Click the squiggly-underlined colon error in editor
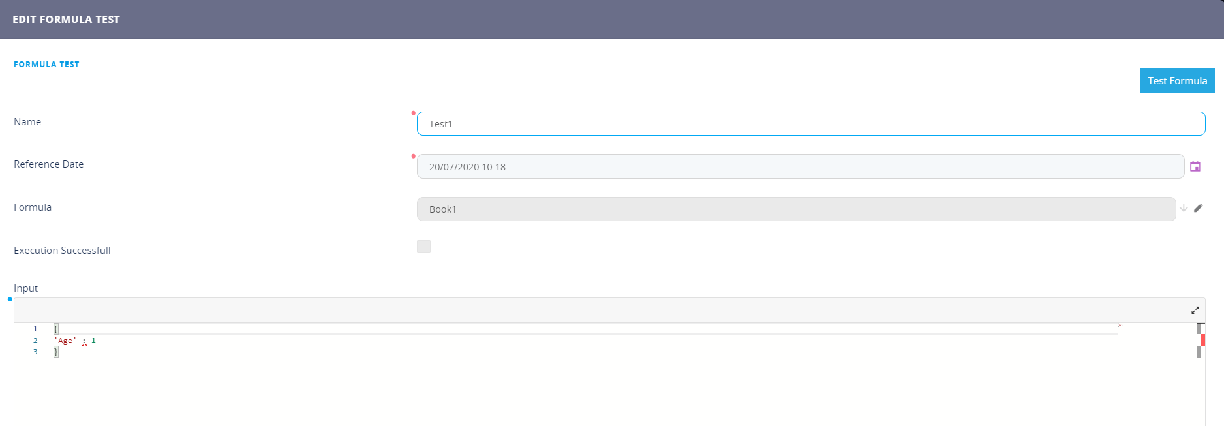Screen dimensions: 1224x426 click(84, 341)
